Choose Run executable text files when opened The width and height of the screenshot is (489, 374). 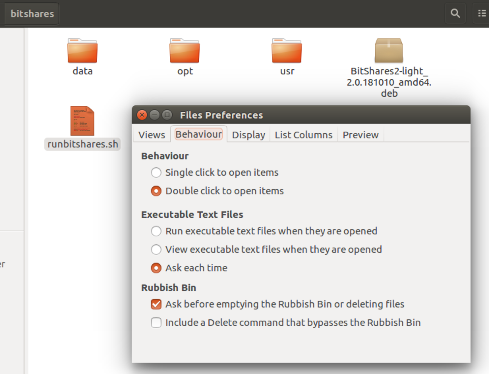coord(156,231)
